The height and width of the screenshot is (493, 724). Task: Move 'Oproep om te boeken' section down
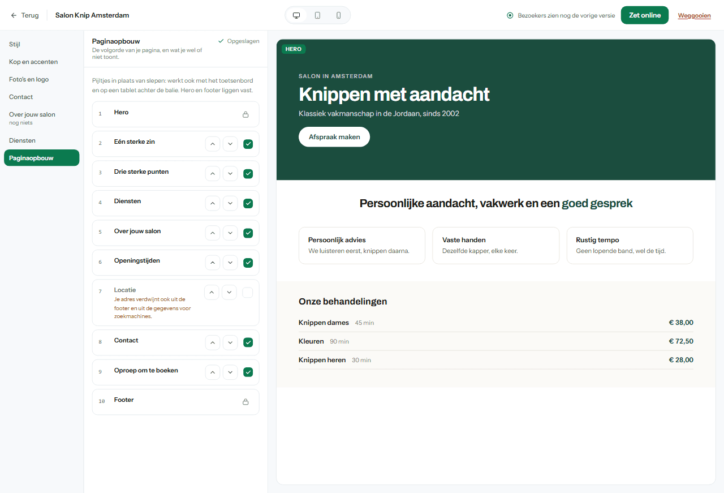pos(230,372)
